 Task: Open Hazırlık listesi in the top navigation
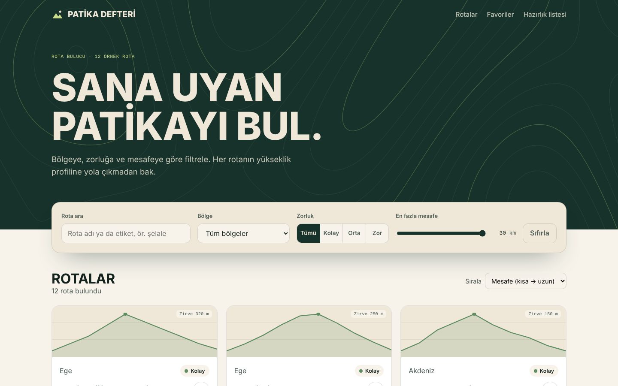[545, 15]
